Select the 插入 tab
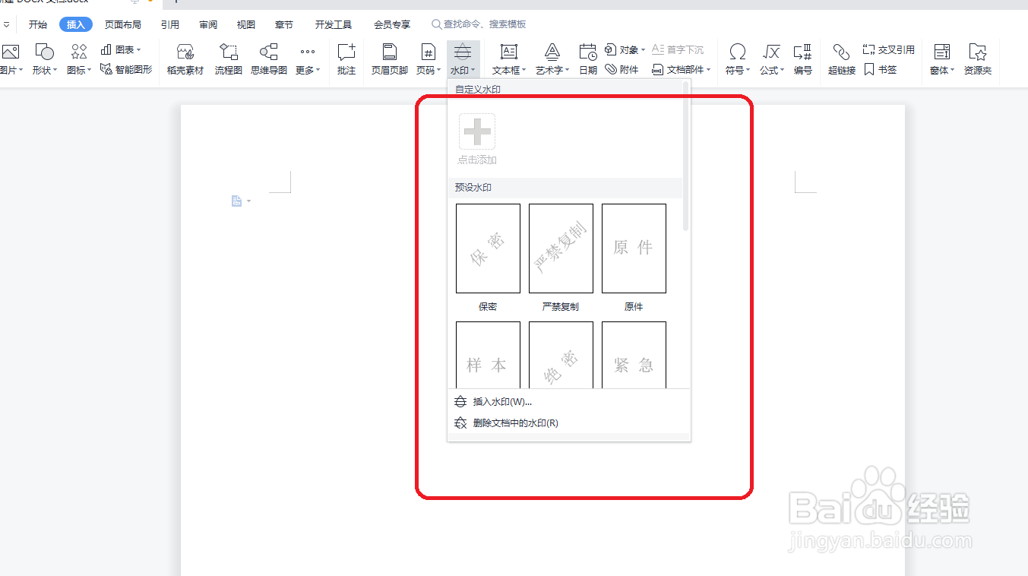 click(76, 24)
